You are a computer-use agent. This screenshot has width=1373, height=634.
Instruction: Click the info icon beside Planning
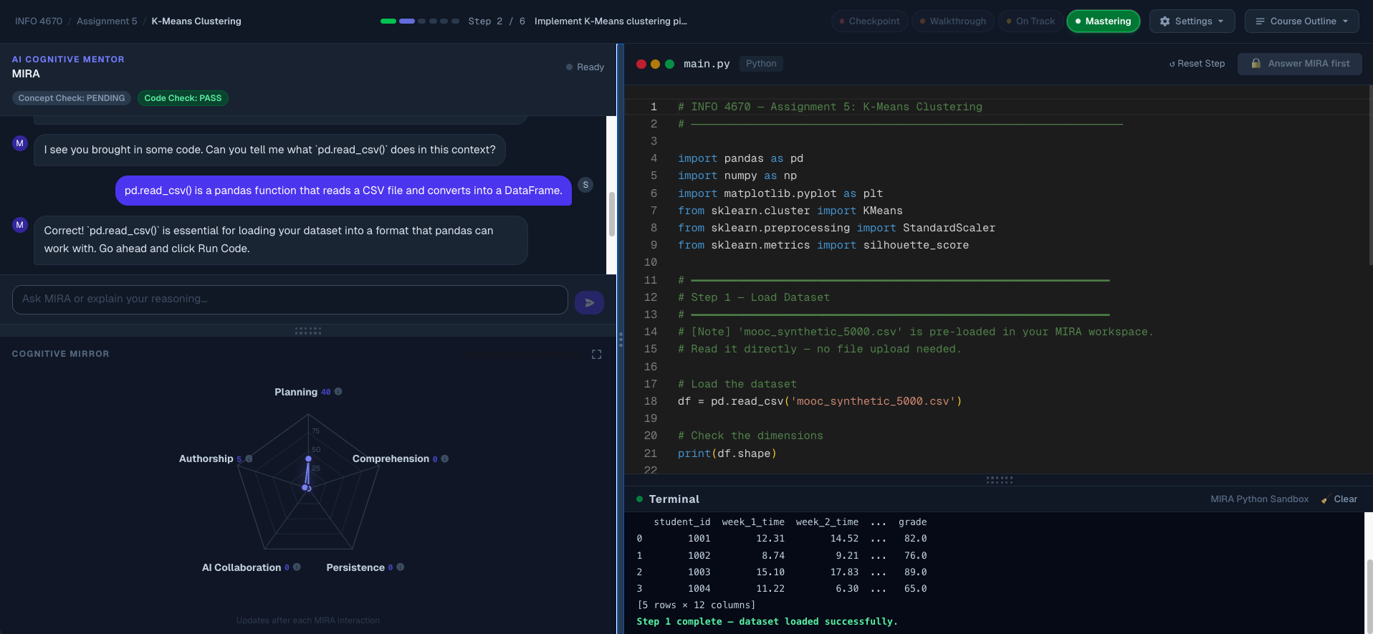click(338, 392)
